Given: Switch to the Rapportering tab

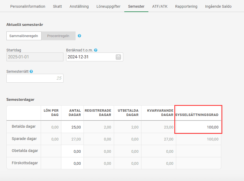Looking at the screenshot, I should [186, 6].
